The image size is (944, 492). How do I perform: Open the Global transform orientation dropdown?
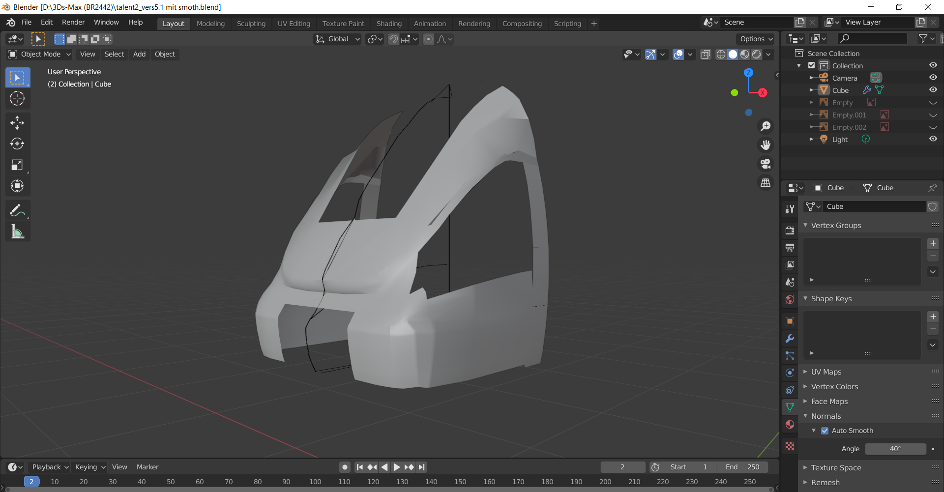[338, 39]
